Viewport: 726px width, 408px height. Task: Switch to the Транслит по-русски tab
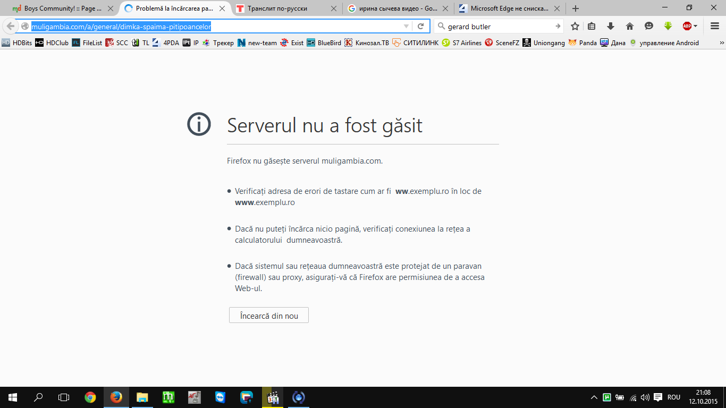[x=284, y=8]
